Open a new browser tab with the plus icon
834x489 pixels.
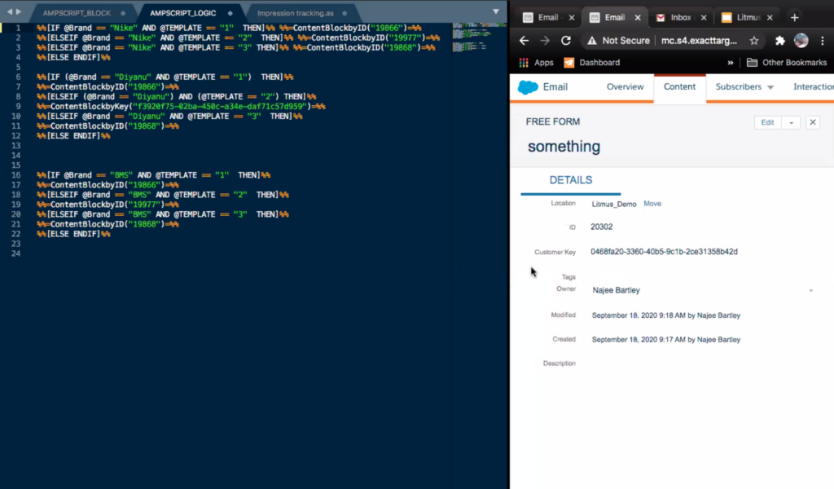[794, 17]
